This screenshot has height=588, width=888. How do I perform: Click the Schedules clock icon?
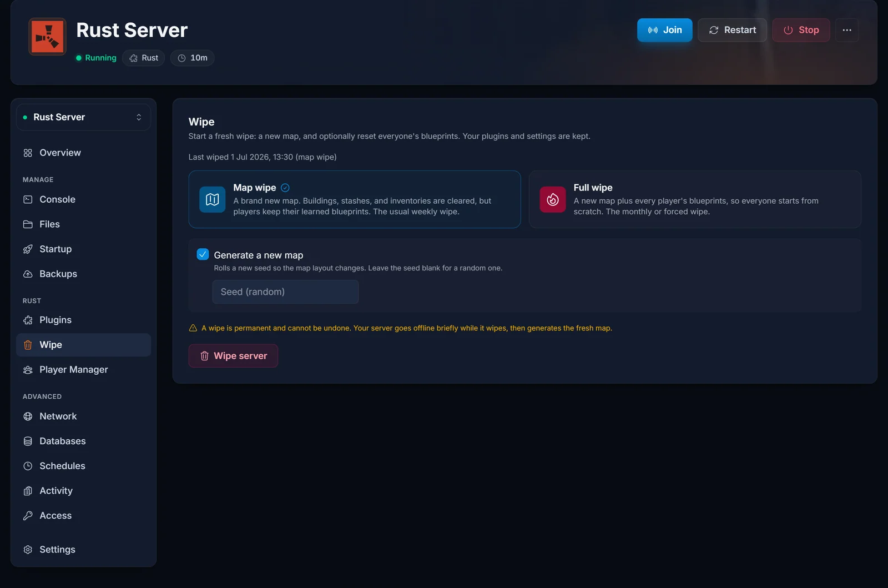coord(28,466)
